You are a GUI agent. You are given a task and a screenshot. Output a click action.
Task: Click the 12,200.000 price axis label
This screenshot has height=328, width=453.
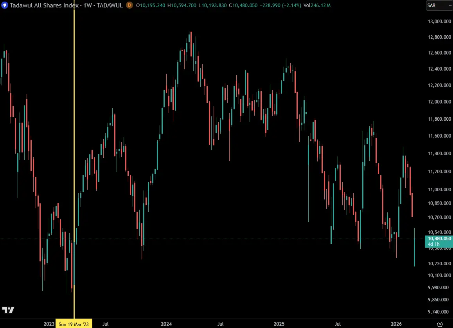coord(439,85)
